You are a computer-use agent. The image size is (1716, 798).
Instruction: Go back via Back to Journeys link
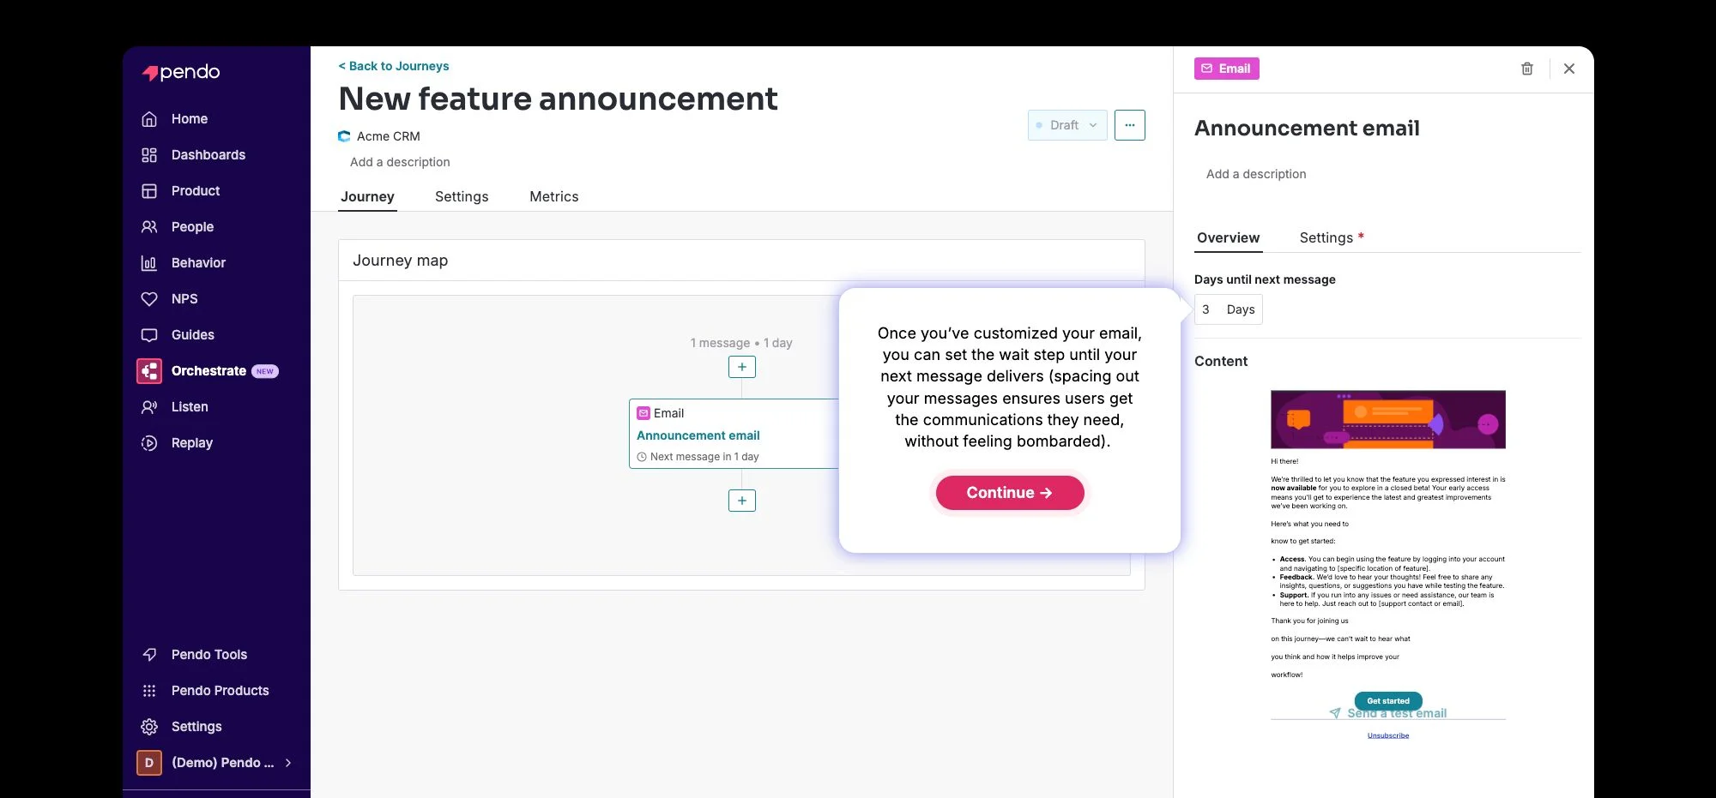click(x=394, y=66)
